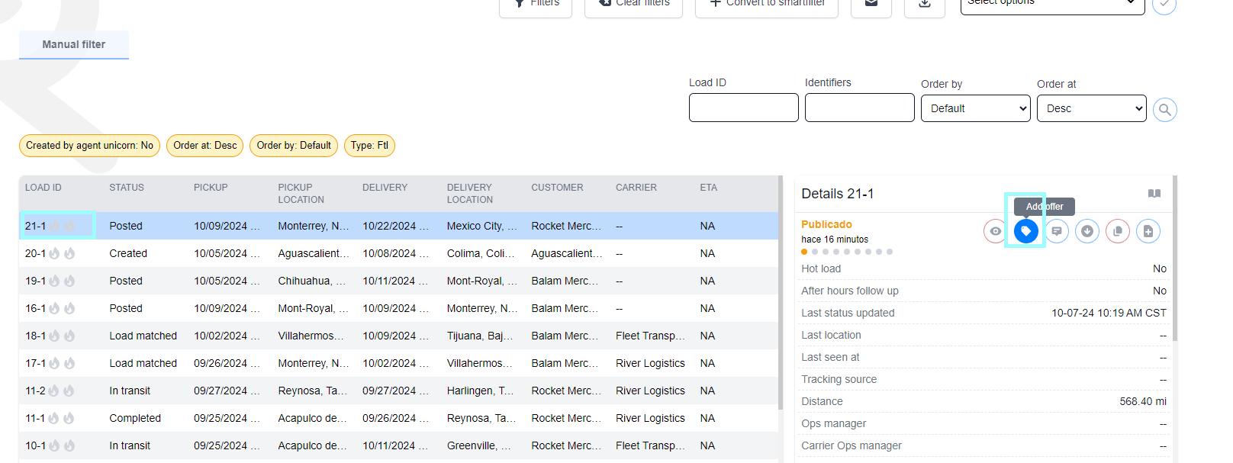The width and height of the screenshot is (1233, 463).
Task: Click the CARRIER column header
Action: click(x=636, y=188)
